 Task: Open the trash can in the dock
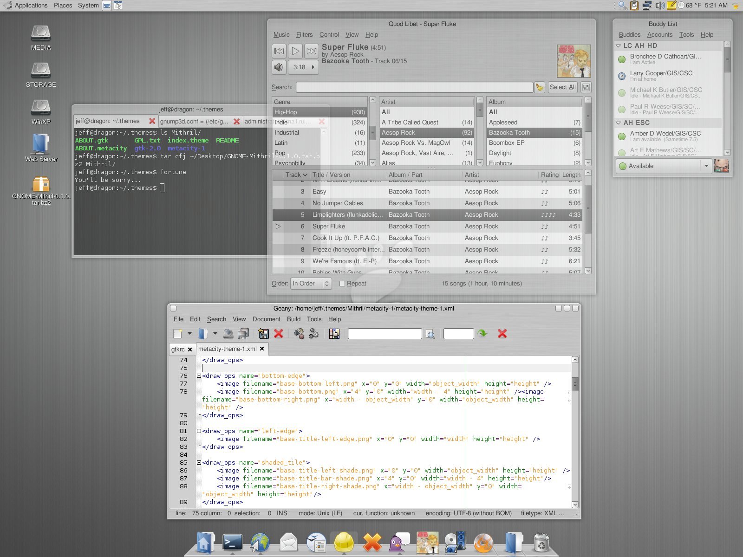click(541, 542)
